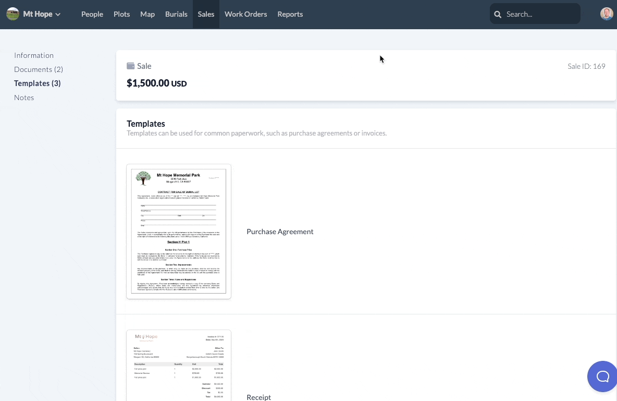Open the Receipt template preview
The height and width of the screenshot is (401, 617).
[179, 365]
